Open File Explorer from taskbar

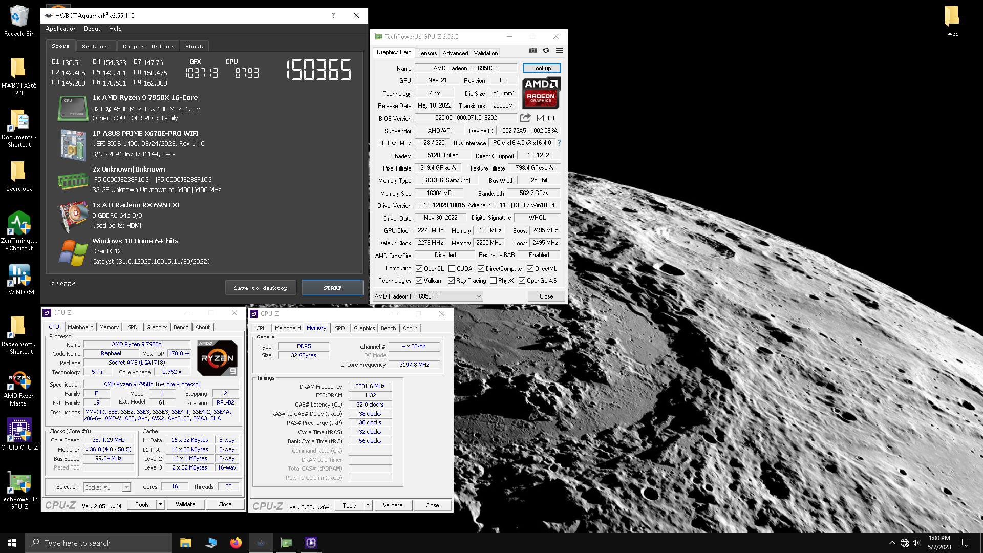[x=185, y=543]
